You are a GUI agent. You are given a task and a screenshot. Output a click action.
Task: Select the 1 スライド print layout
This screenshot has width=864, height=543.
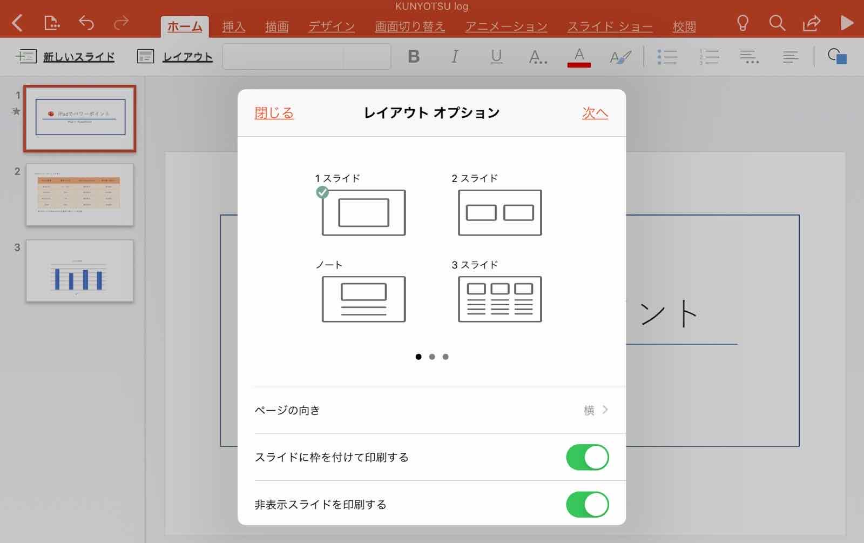point(363,212)
